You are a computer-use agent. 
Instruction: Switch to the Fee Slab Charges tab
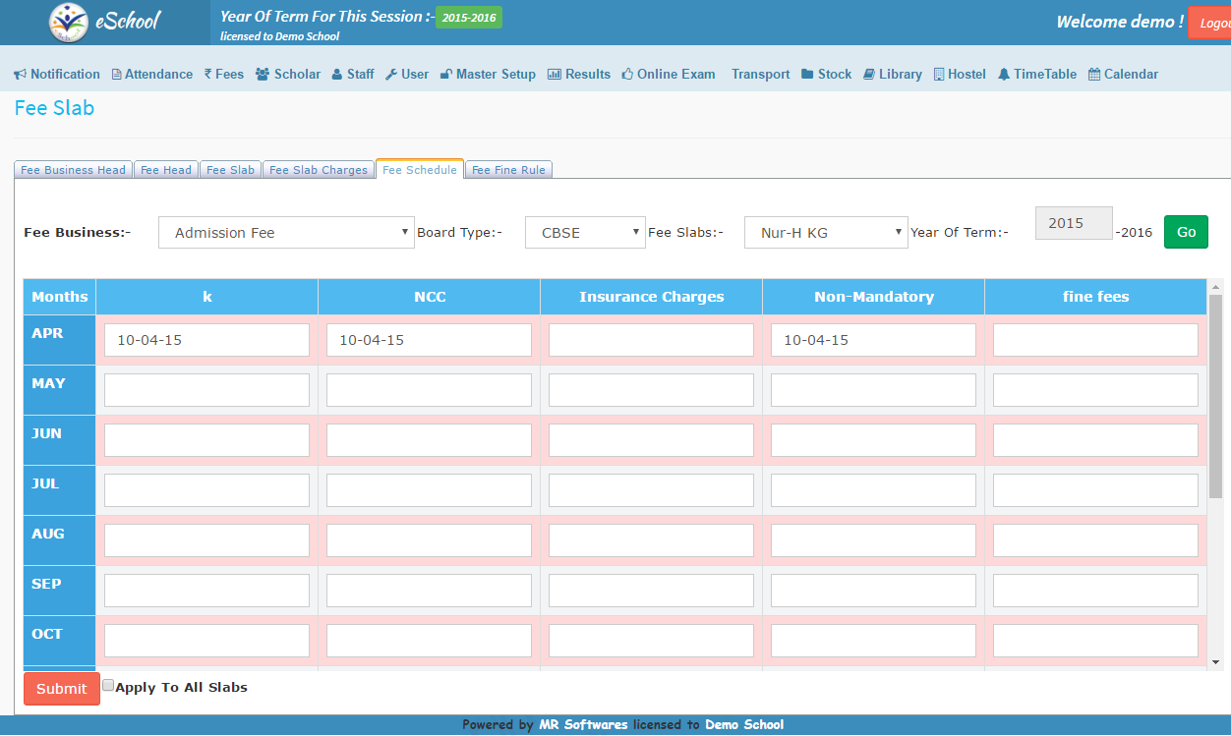(319, 170)
